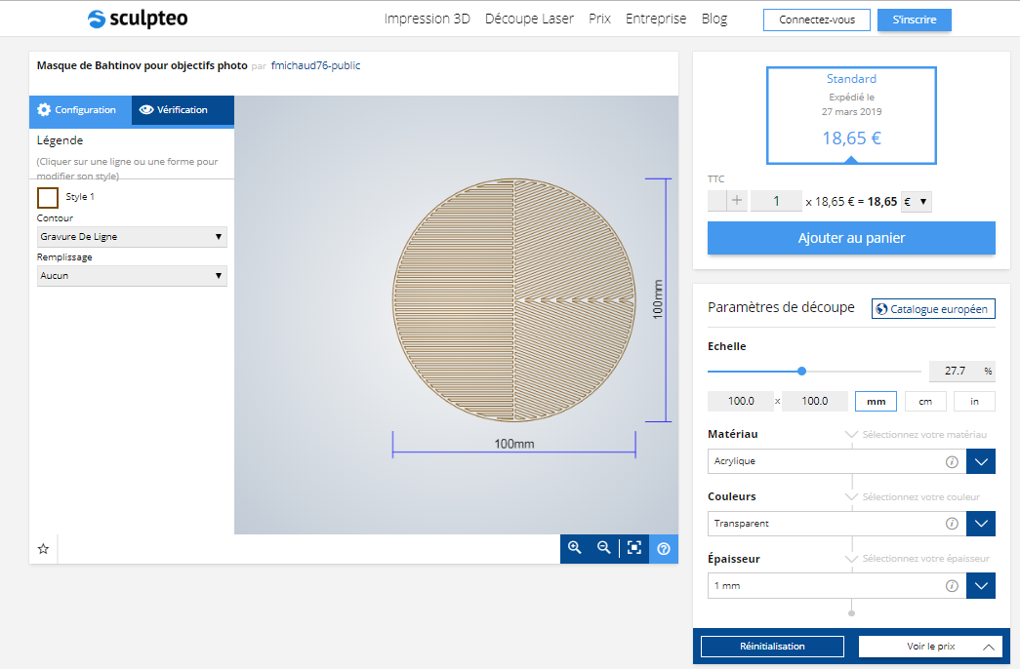Open the viewer help question icon

pyautogui.click(x=664, y=549)
